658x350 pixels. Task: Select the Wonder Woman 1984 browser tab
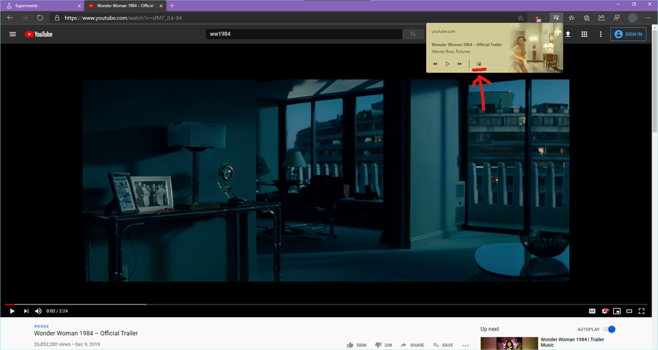coord(124,6)
